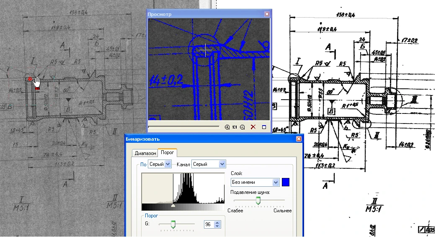This screenshot has width=436, height=237.
Task: Switch to the Диапазон tab
Action: pos(144,153)
